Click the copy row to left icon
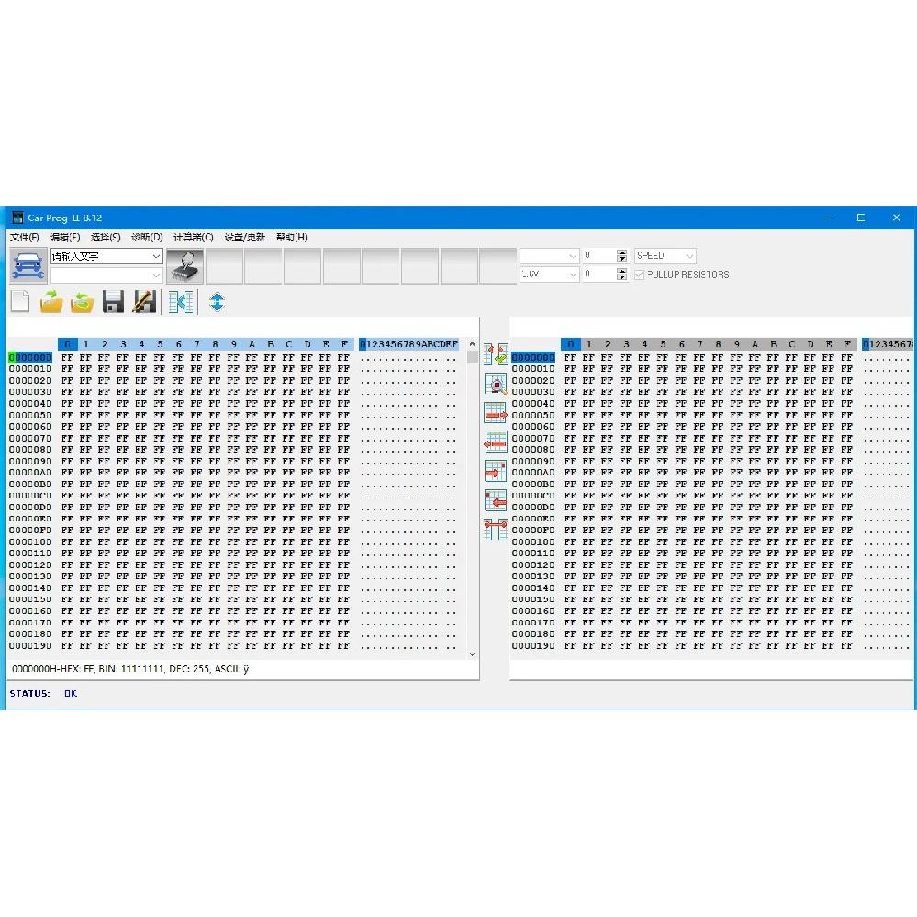The image size is (917, 917). coord(496,442)
